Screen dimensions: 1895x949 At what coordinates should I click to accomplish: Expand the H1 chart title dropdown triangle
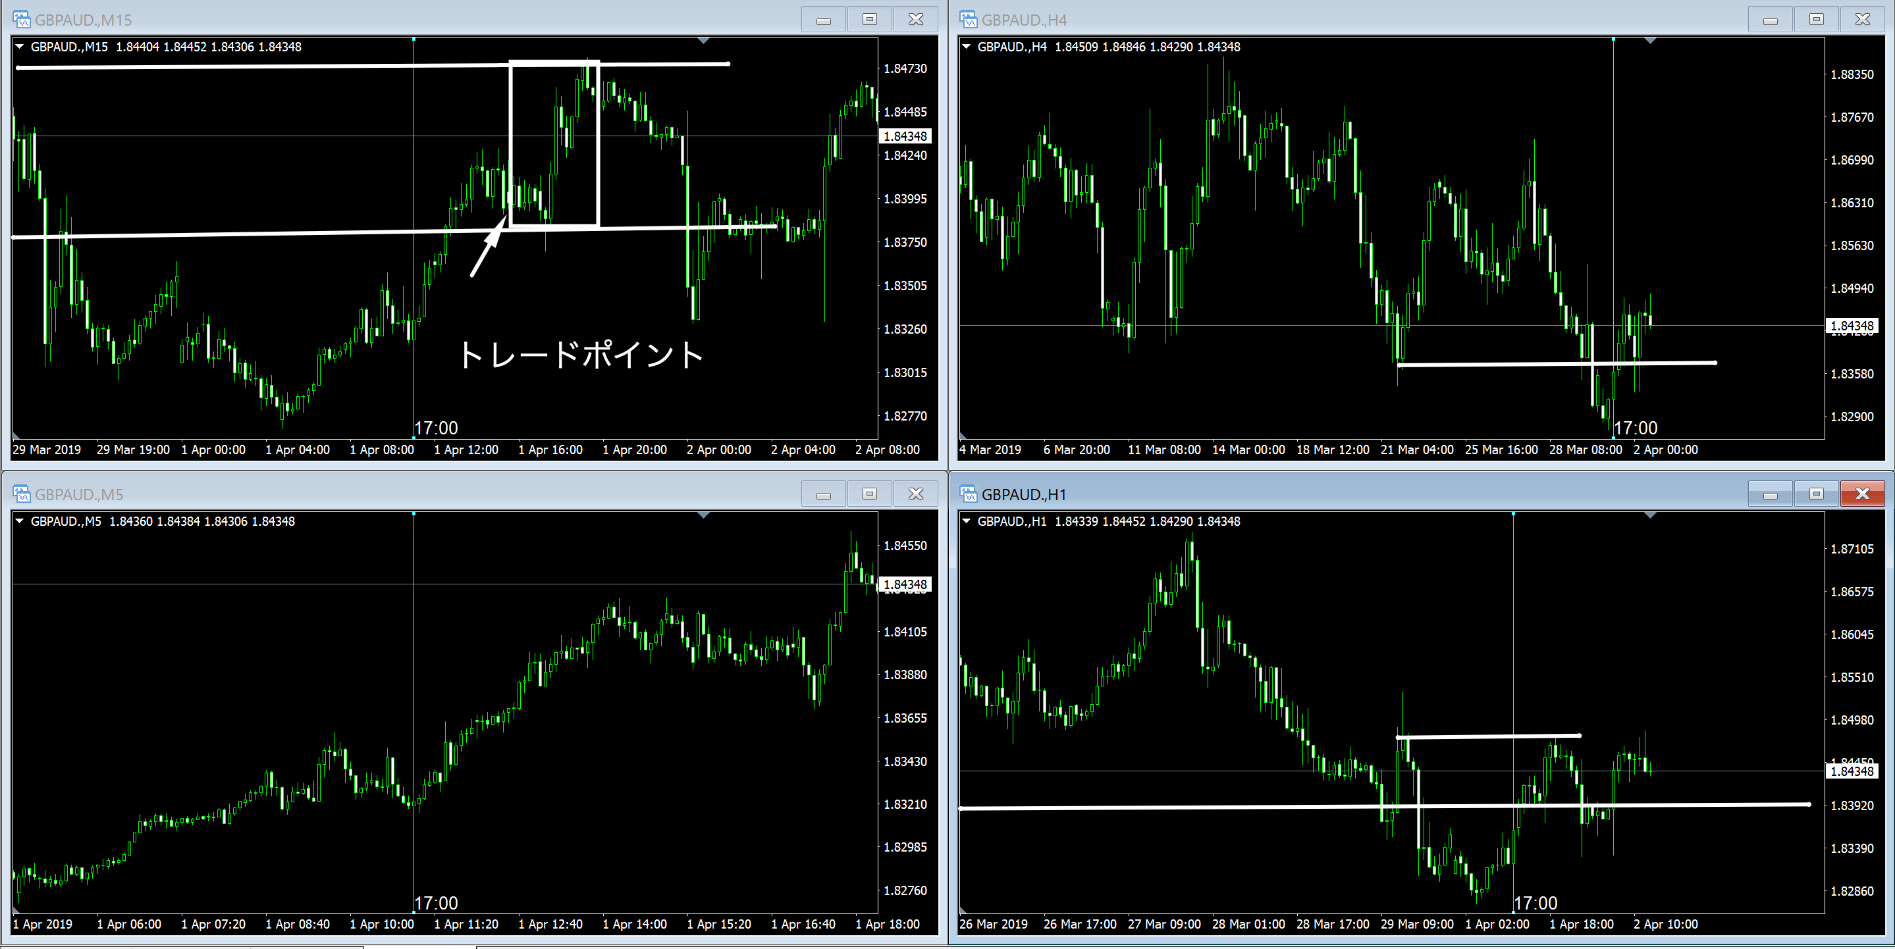click(967, 521)
